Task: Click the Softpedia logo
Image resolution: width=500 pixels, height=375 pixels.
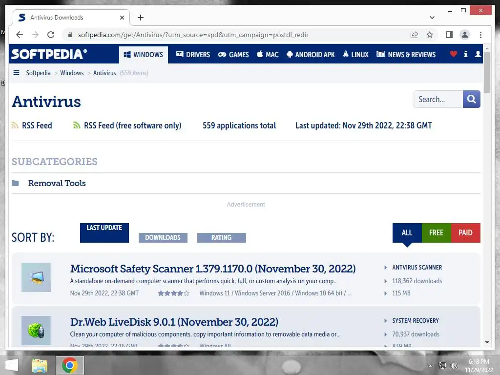Action: coord(49,54)
